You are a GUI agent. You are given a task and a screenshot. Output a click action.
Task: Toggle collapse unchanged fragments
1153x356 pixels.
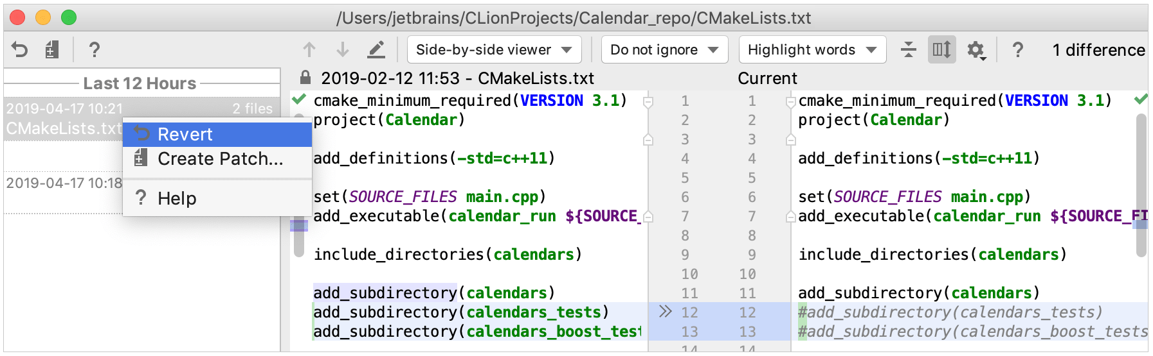pos(908,49)
